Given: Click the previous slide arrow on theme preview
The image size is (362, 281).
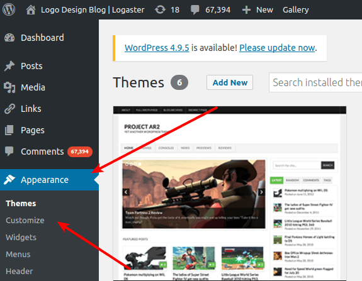Looking at the screenshot, I should click(126, 192).
